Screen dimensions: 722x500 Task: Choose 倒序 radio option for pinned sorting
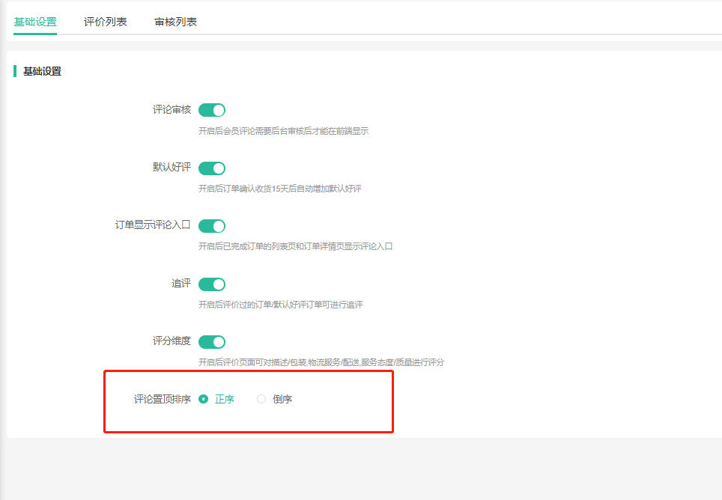pos(261,400)
